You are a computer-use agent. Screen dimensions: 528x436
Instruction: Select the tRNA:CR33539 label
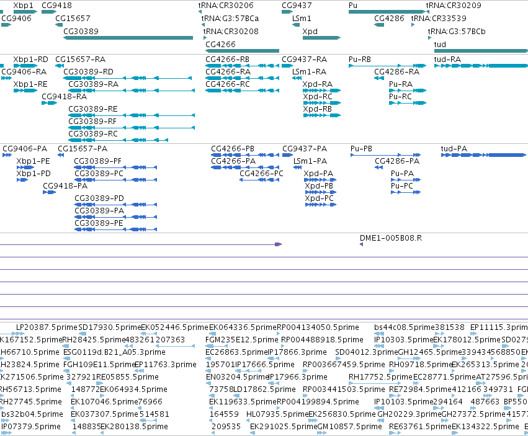tap(439, 18)
